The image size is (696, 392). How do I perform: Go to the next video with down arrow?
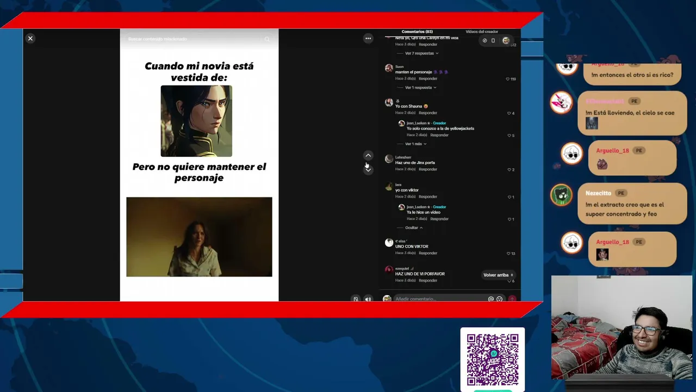[368, 169]
